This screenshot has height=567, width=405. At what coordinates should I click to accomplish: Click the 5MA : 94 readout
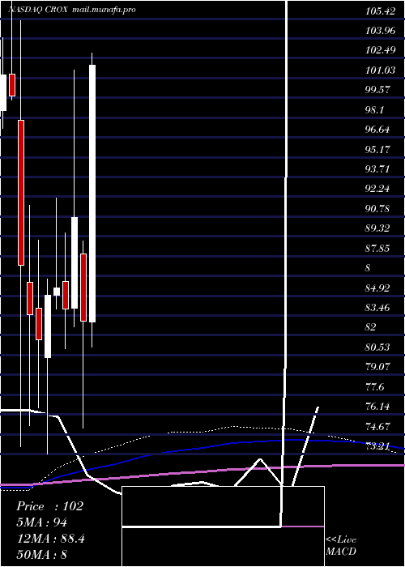click(42, 522)
